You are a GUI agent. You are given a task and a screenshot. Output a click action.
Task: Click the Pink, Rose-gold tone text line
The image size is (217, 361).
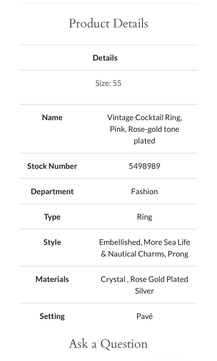pos(144,129)
